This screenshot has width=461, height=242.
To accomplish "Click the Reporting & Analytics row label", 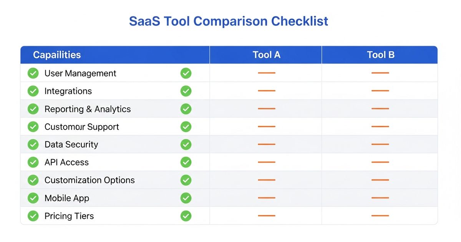I will 88,109.
